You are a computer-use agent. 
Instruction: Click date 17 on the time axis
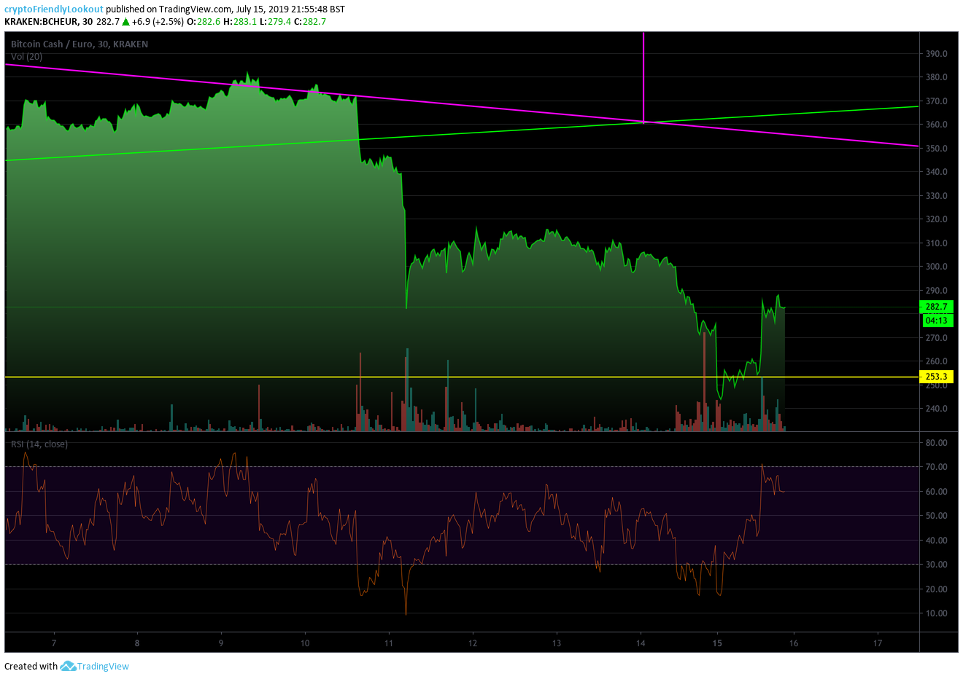click(878, 643)
